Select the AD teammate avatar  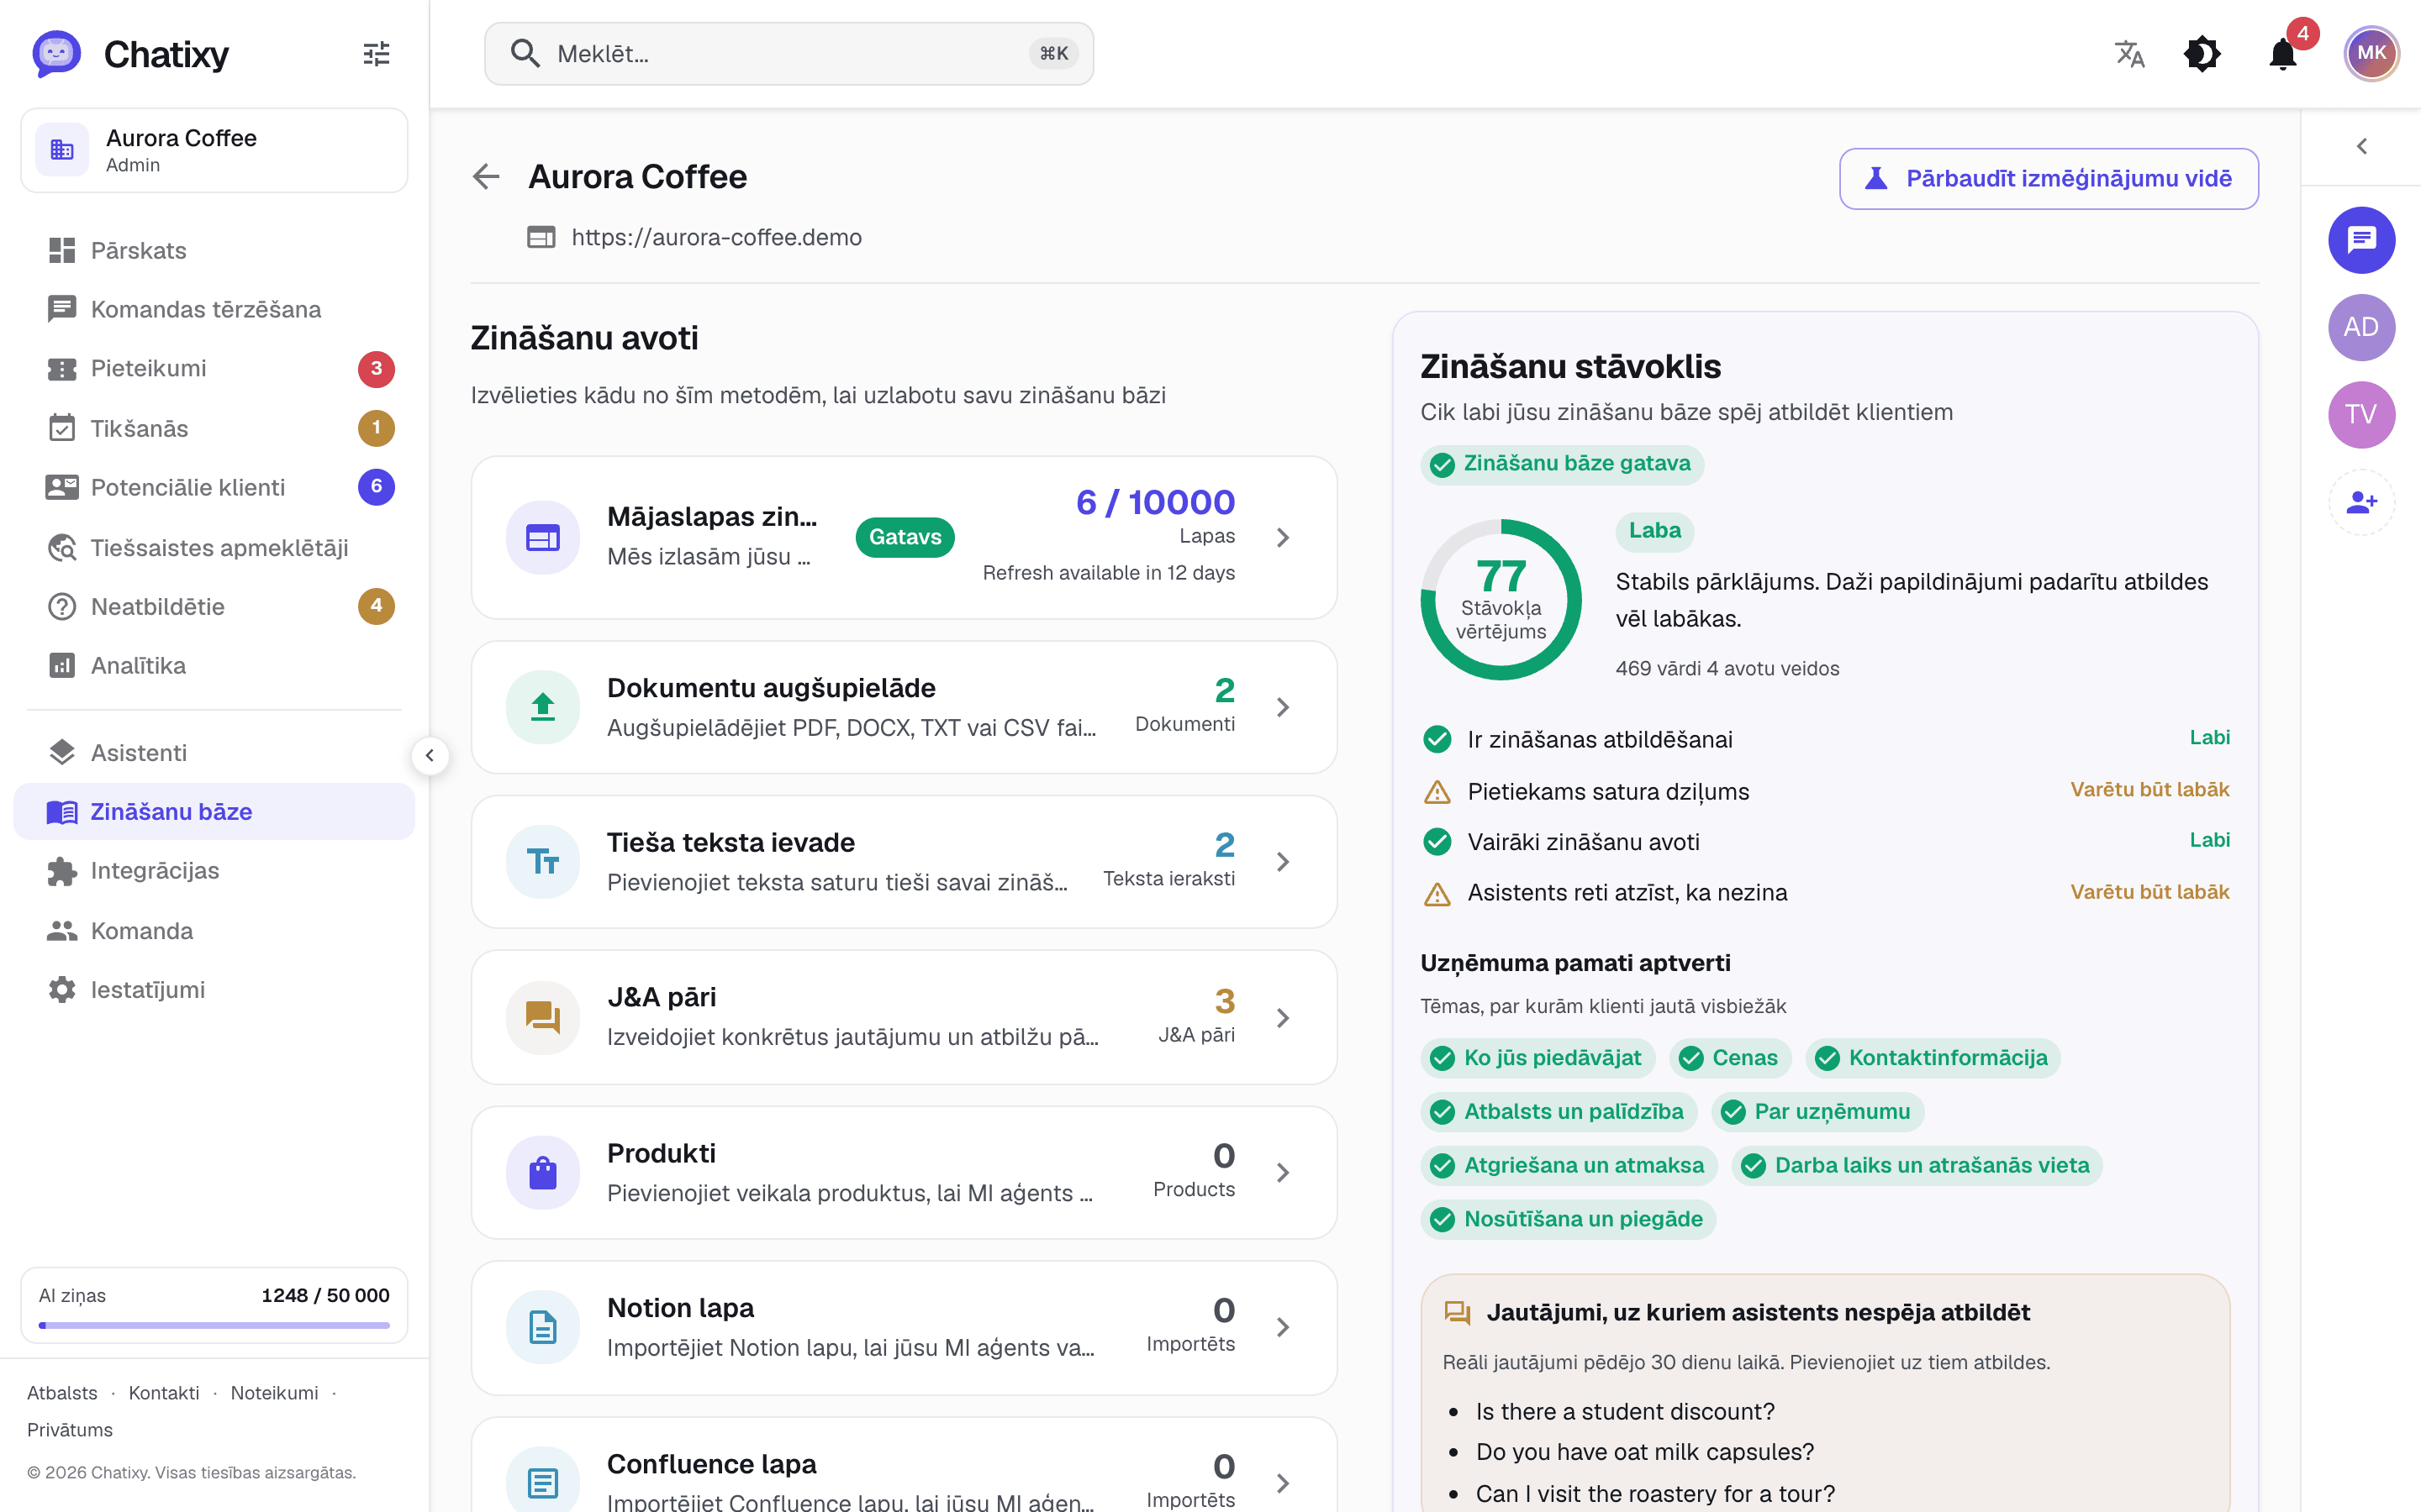click(2361, 327)
